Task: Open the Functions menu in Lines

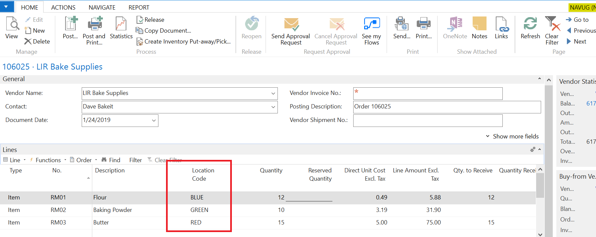Action: pyautogui.click(x=48, y=160)
